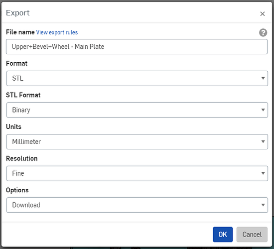Click the arrow beside Millimeter
This screenshot has width=274, height=249.
tap(263, 142)
